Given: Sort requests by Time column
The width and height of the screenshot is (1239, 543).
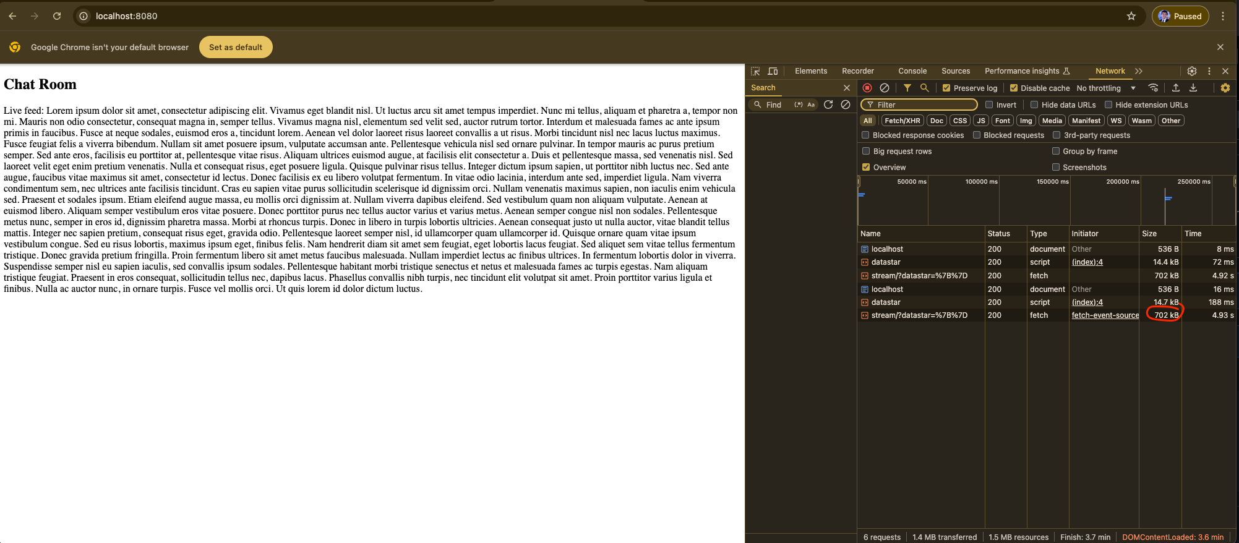Looking at the screenshot, I should coord(1208,234).
